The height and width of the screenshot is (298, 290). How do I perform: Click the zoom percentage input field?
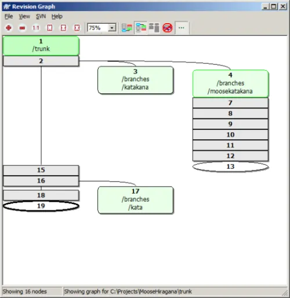98,28
